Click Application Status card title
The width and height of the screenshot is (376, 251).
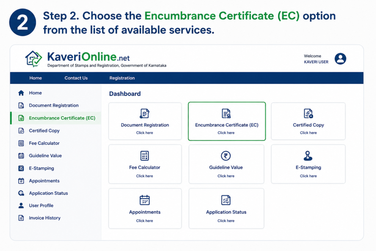[226, 212]
